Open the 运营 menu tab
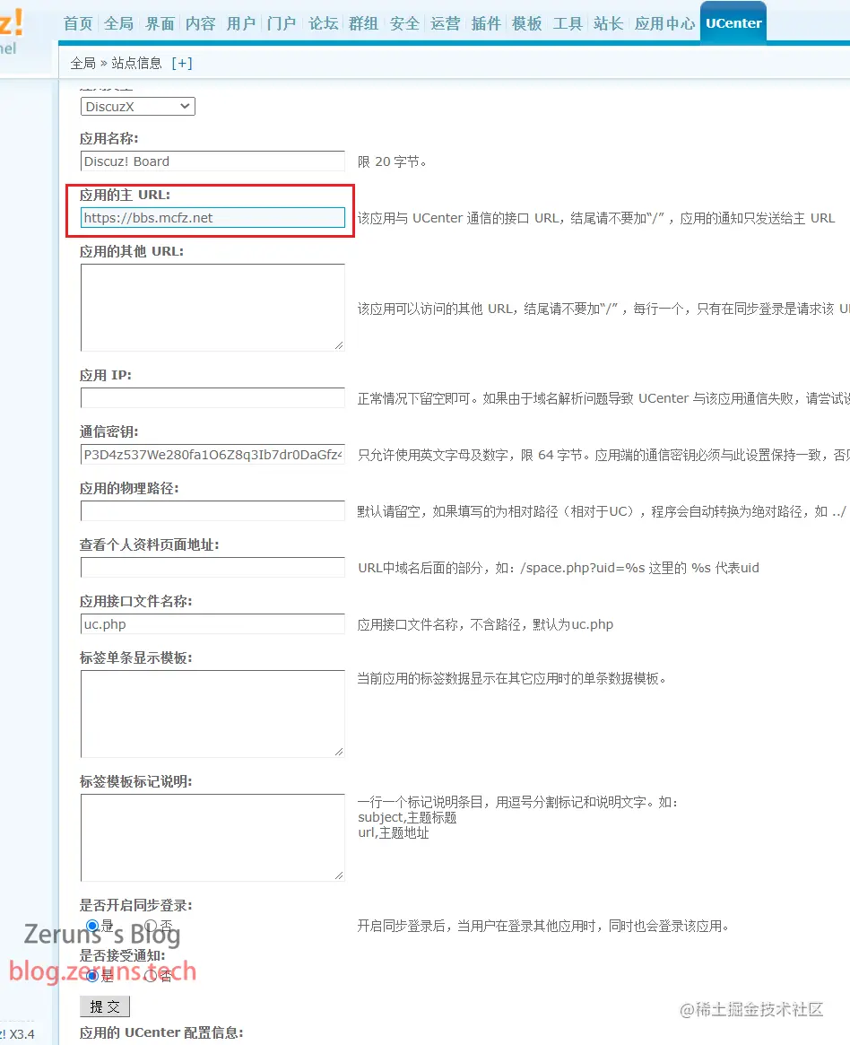 click(x=445, y=23)
